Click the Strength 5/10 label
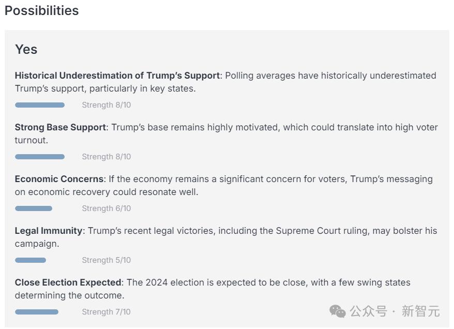 [106, 260]
